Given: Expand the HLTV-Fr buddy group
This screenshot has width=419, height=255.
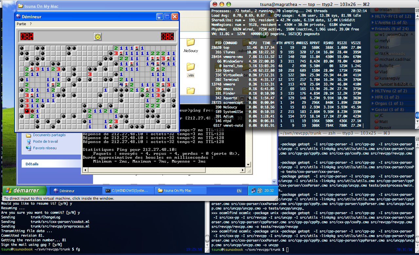Looking at the screenshot, I should pyautogui.click(x=373, y=16).
